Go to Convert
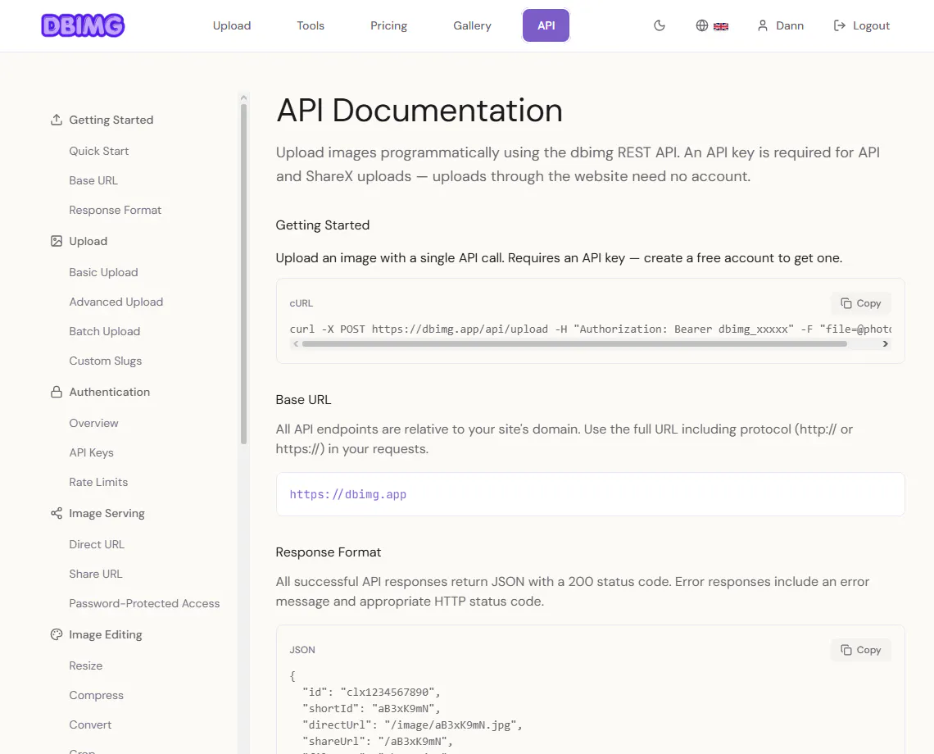This screenshot has width=934, height=754. click(x=91, y=724)
